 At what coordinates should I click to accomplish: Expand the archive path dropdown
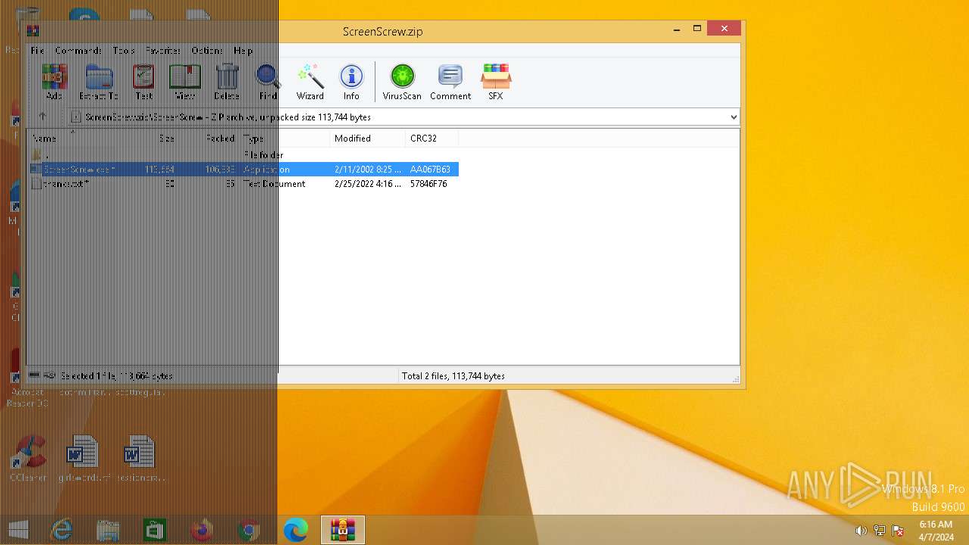click(x=733, y=117)
